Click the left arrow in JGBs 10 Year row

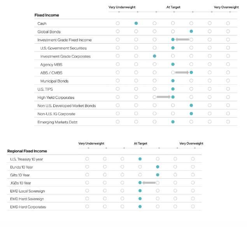pyautogui.click(x=149, y=183)
